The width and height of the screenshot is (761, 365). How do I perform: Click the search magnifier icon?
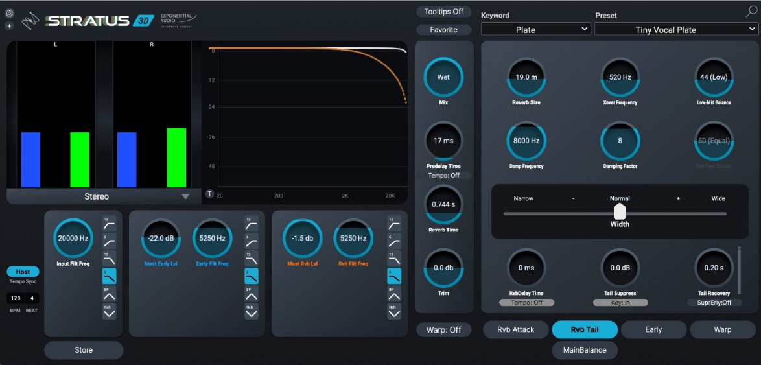tap(751, 11)
